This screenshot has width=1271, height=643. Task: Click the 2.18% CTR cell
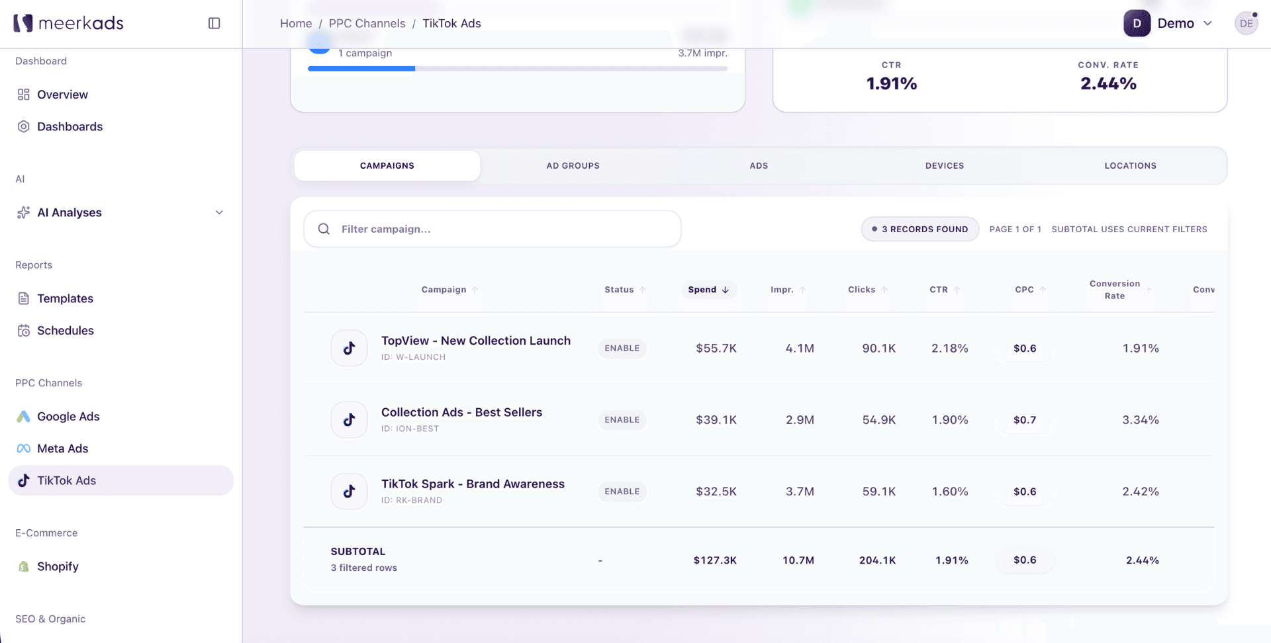(x=949, y=348)
